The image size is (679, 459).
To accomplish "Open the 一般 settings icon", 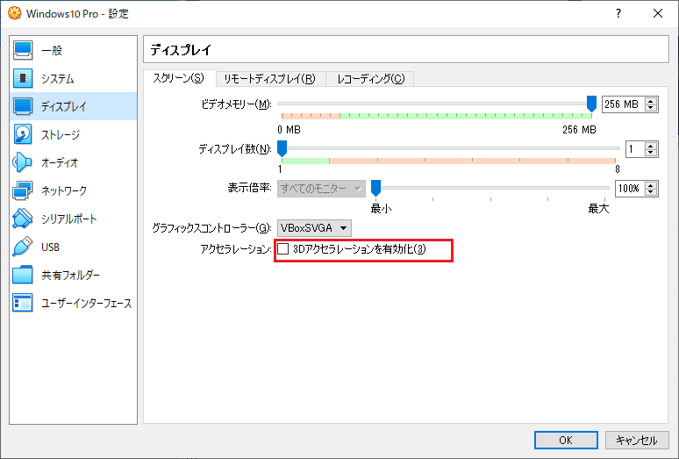I will [23, 50].
